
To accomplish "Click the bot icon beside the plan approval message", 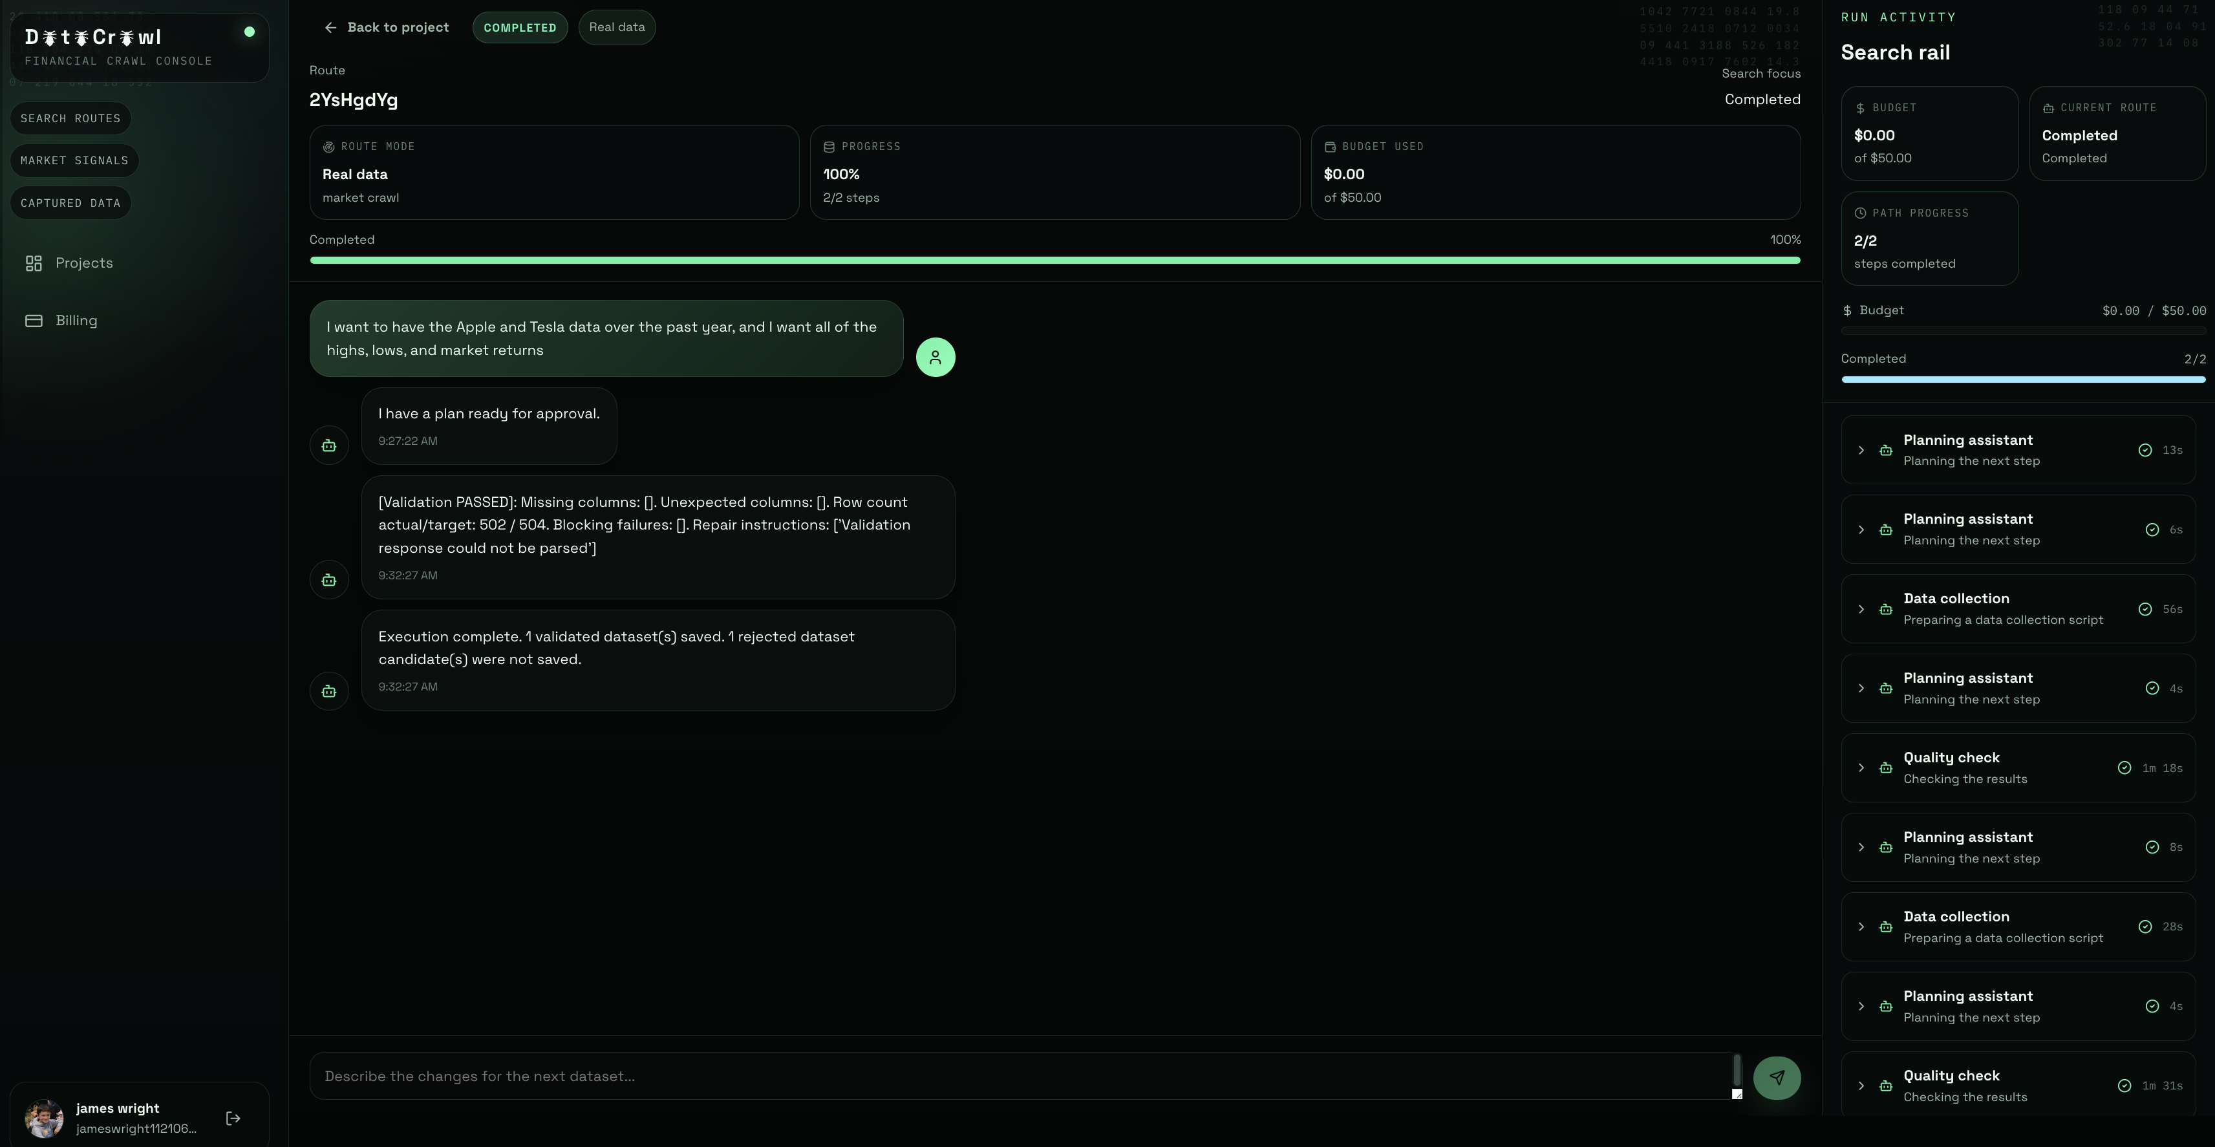I will (x=328, y=445).
